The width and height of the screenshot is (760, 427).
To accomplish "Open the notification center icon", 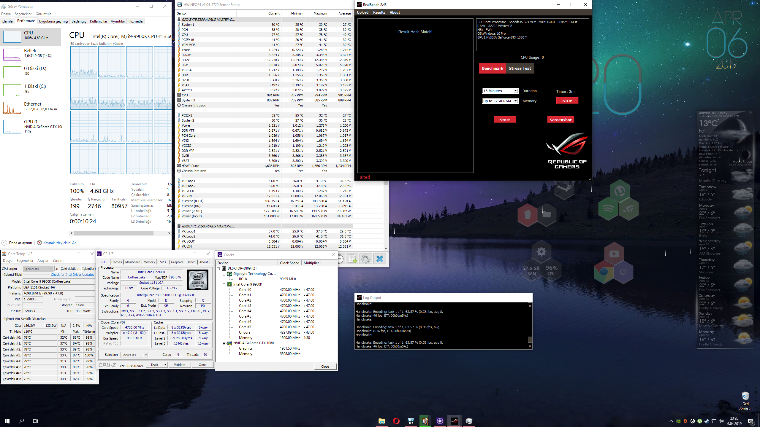I will [x=751, y=421].
